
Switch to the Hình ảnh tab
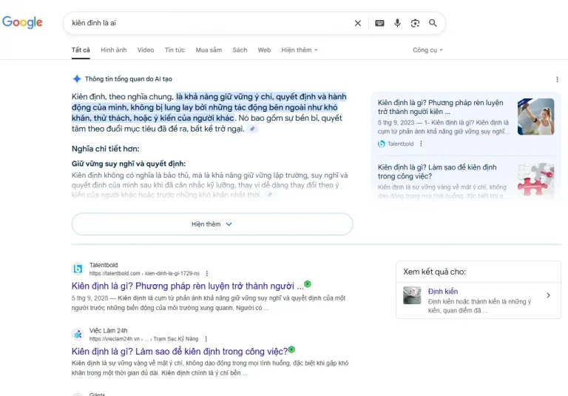(114, 50)
